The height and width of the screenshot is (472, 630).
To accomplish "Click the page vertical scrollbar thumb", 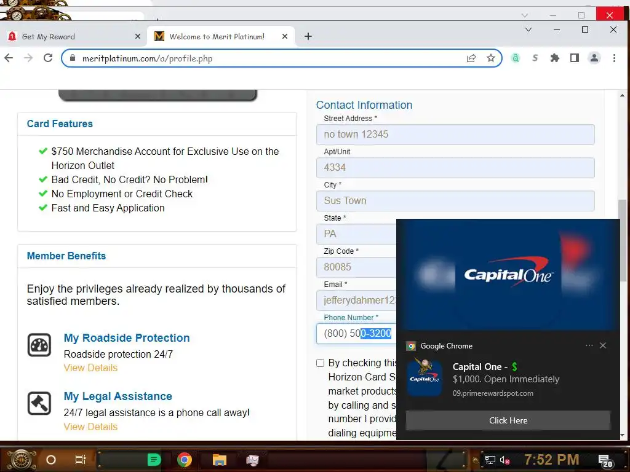I will point(623,241).
